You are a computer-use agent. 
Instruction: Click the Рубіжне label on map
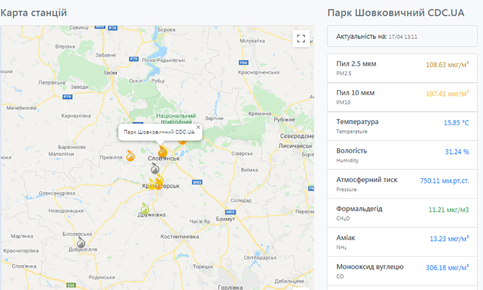pyautogui.click(x=284, y=119)
